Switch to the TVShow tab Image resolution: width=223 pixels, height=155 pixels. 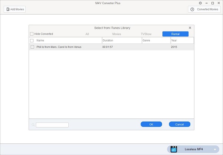click(146, 34)
